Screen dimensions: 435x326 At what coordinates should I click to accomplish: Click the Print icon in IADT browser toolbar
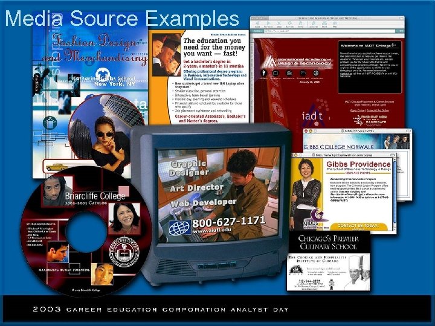[324, 24]
